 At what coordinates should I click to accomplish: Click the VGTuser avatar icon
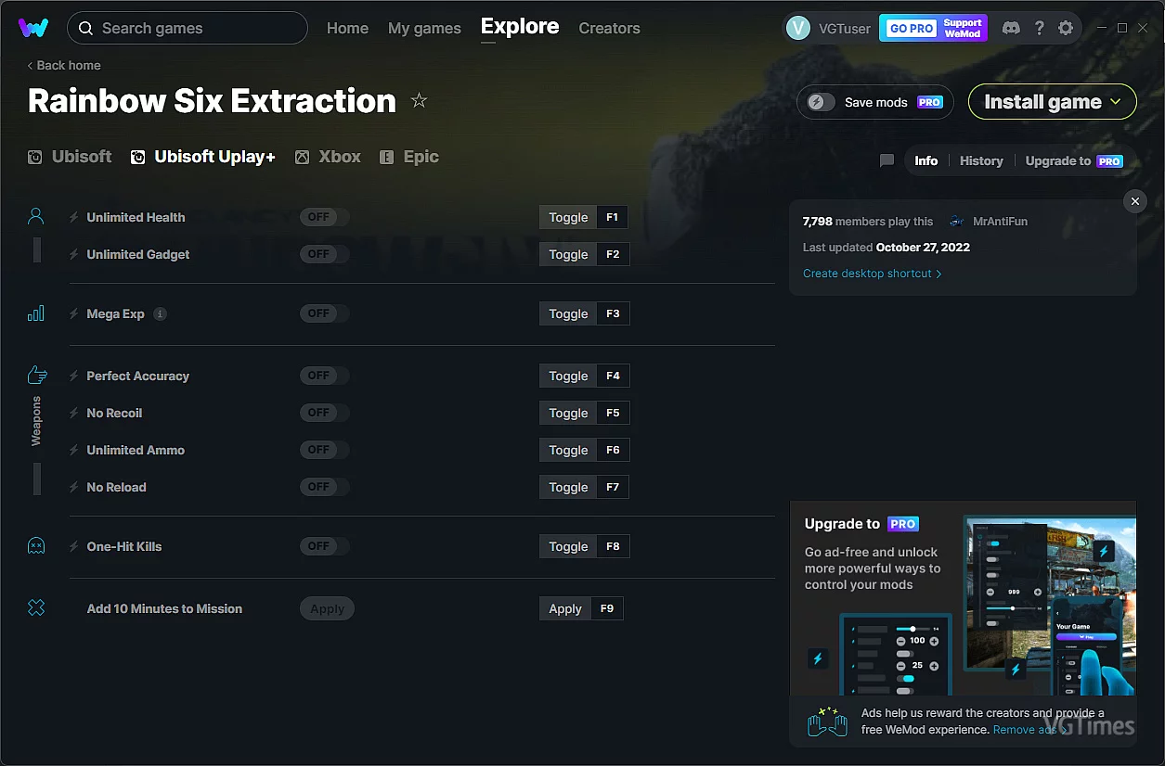tap(798, 28)
